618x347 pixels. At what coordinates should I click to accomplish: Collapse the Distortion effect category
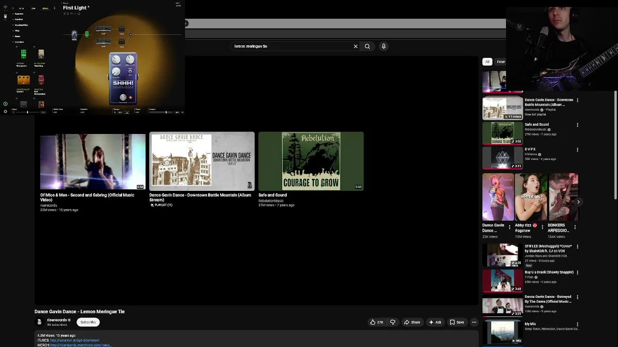(19, 42)
